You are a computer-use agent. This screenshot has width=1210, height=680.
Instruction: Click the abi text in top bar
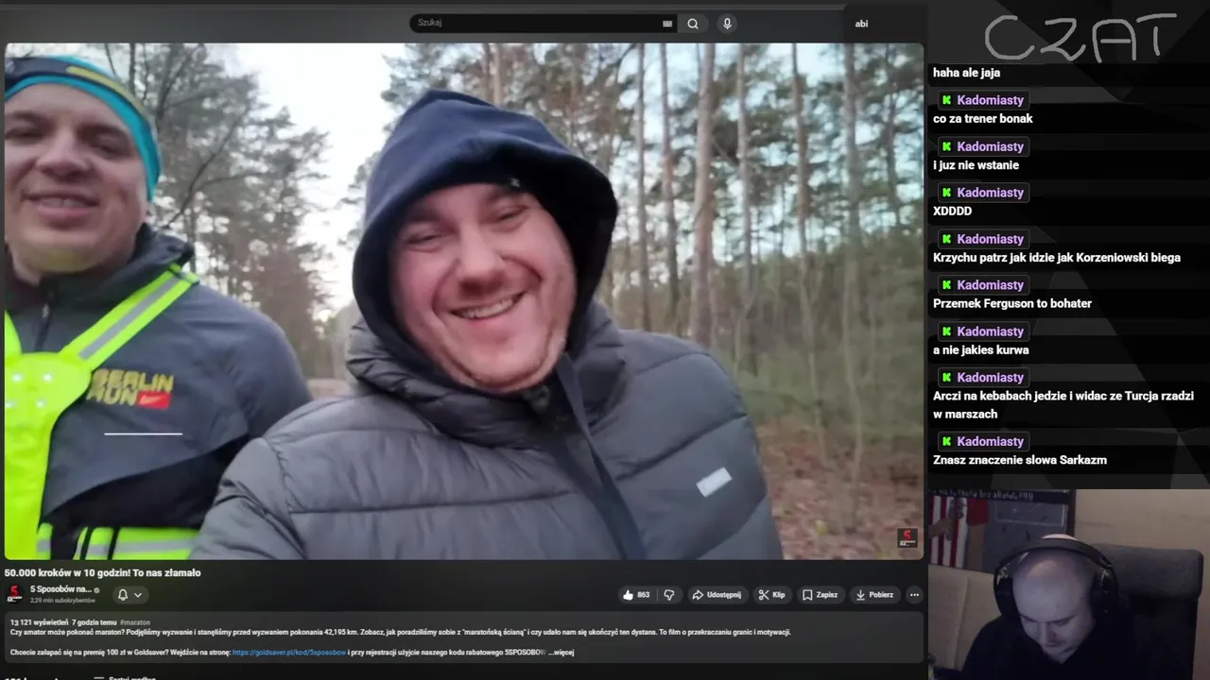click(861, 24)
